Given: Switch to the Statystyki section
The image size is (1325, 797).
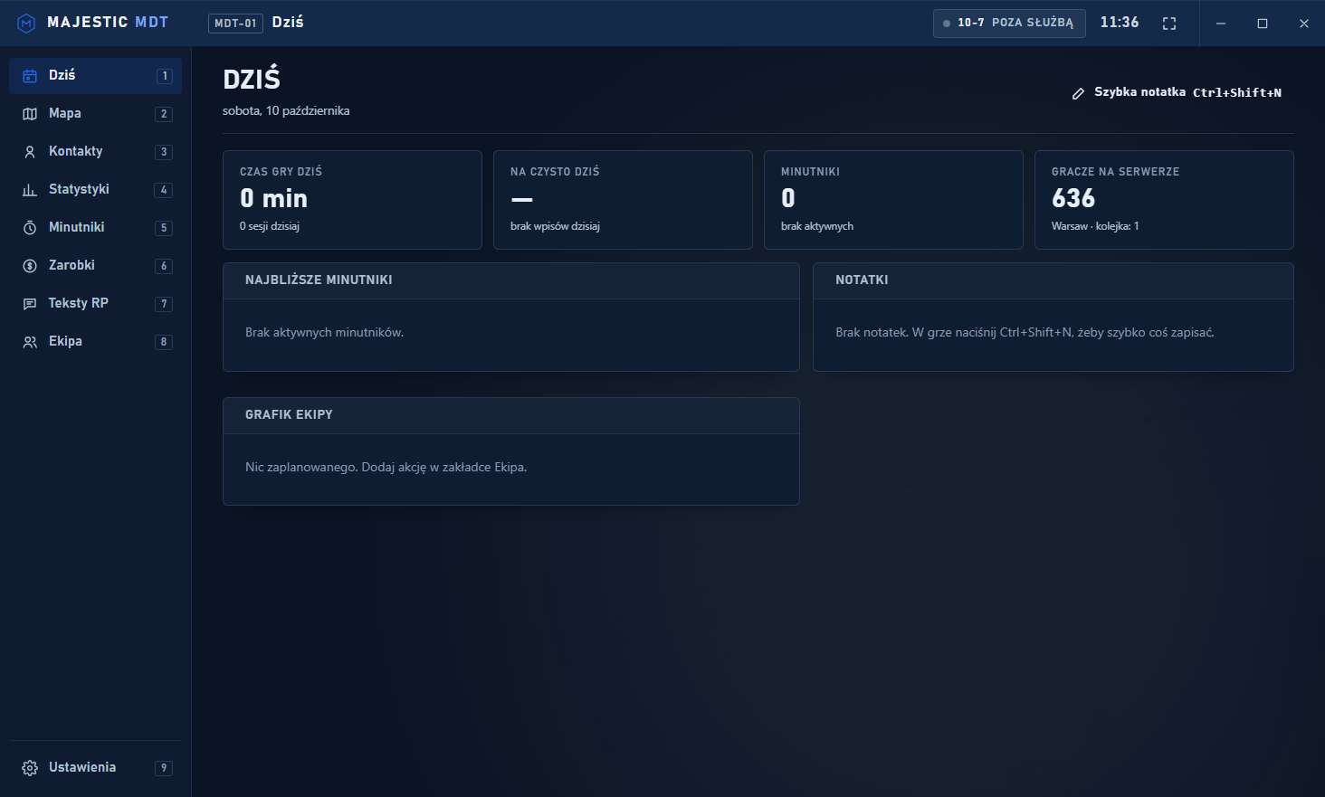Looking at the screenshot, I should (95, 190).
